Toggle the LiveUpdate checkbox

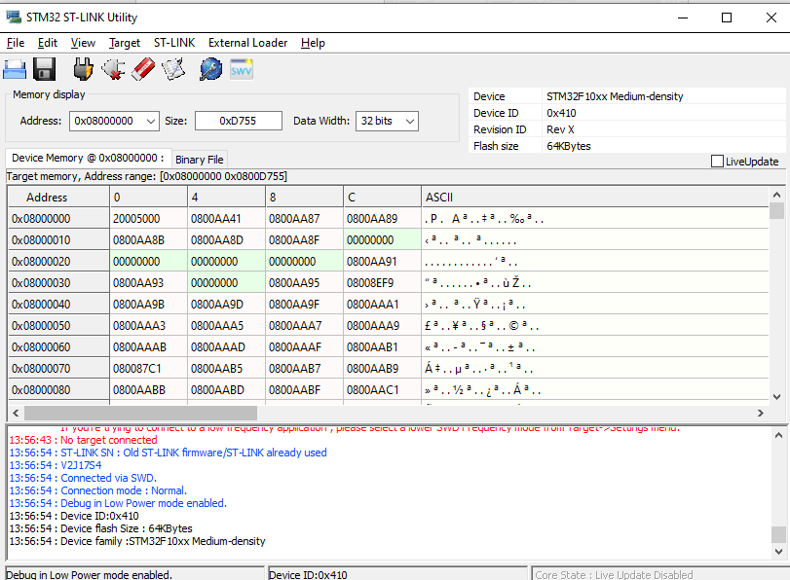click(717, 162)
